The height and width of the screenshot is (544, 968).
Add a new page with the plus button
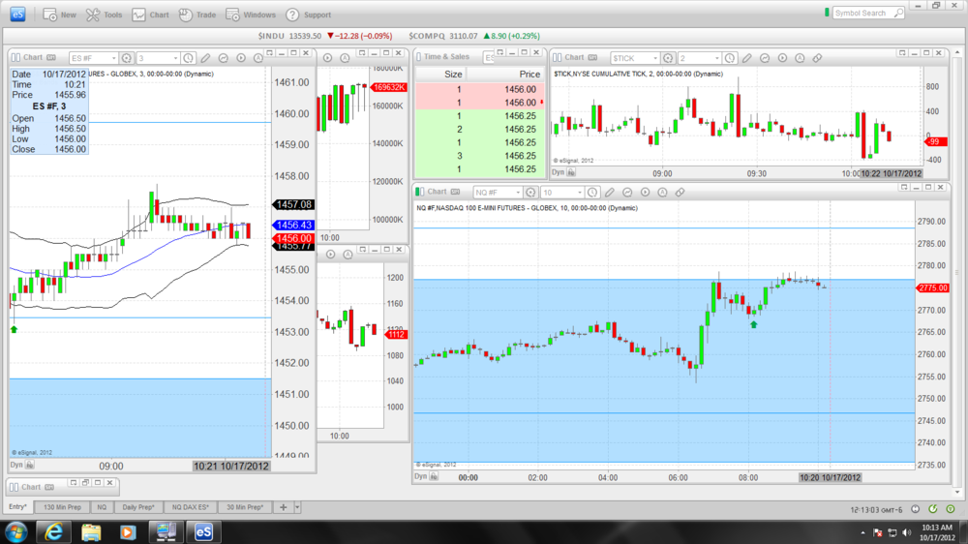284,507
